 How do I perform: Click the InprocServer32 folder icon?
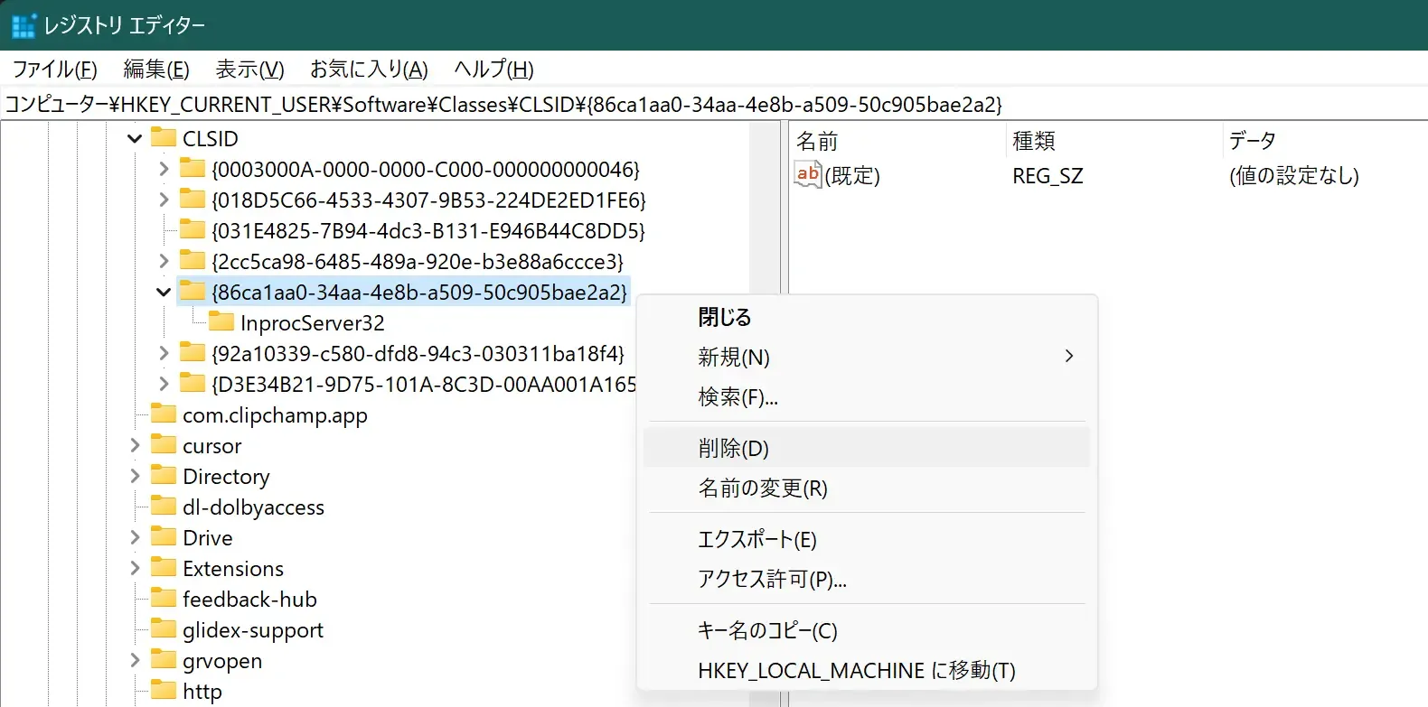221,321
